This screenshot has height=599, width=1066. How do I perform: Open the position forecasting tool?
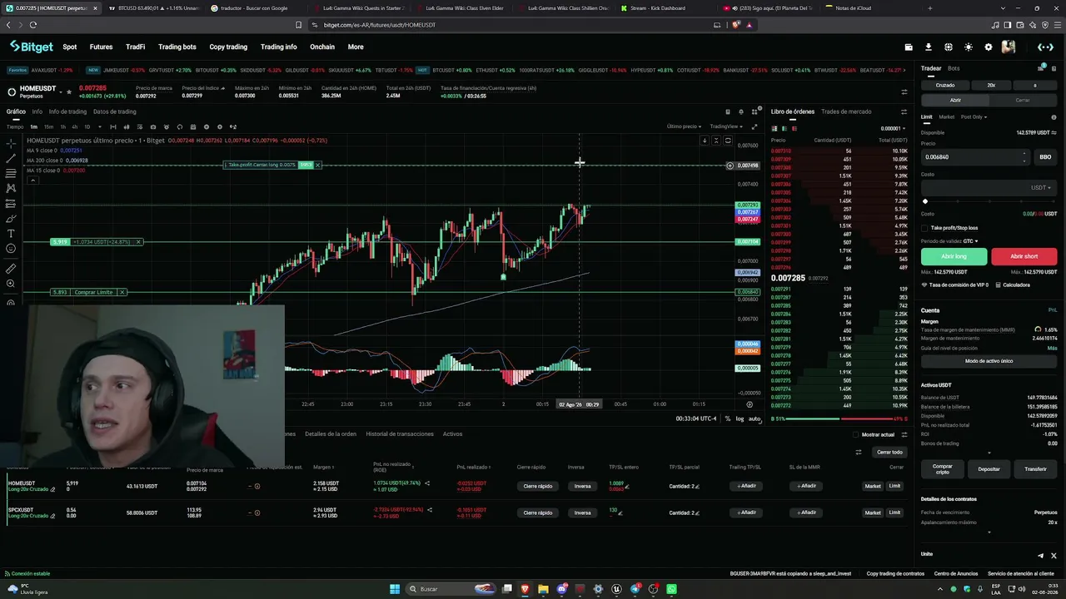point(11,203)
